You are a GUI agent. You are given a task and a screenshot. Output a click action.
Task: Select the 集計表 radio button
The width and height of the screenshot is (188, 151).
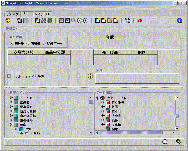tap(12, 43)
